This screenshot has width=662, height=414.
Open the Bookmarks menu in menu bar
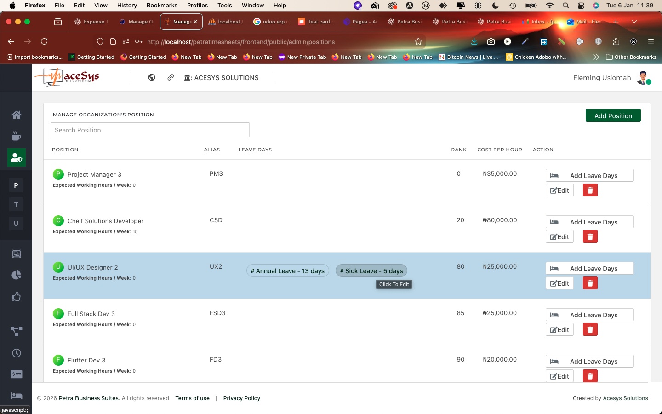[162, 6]
